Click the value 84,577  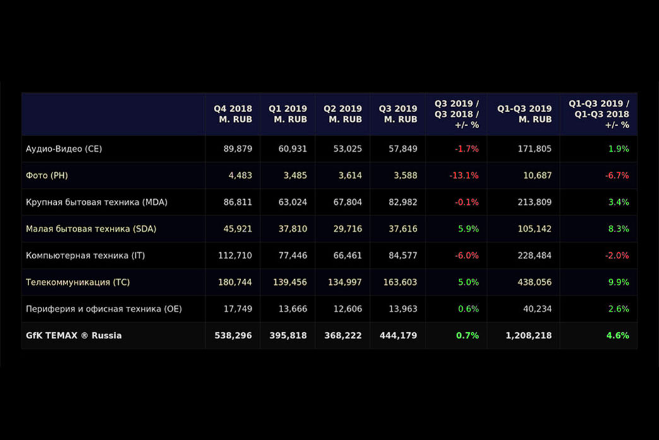coord(403,256)
